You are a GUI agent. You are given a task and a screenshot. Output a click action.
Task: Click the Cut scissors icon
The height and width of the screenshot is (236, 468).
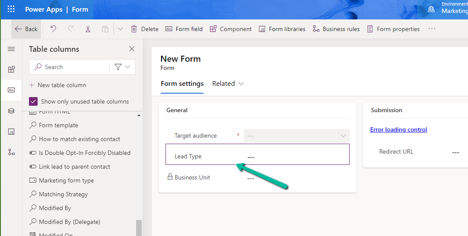click(88, 29)
